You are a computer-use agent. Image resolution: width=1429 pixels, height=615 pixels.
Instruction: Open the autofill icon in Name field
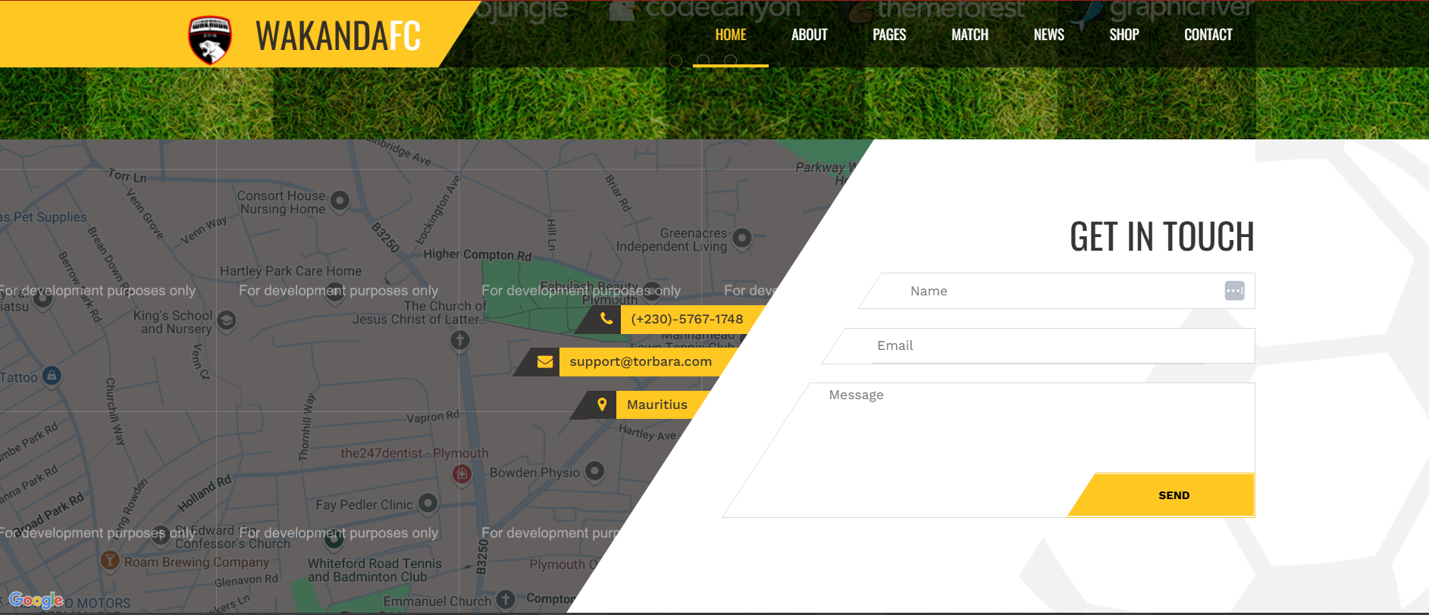tap(1233, 291)
